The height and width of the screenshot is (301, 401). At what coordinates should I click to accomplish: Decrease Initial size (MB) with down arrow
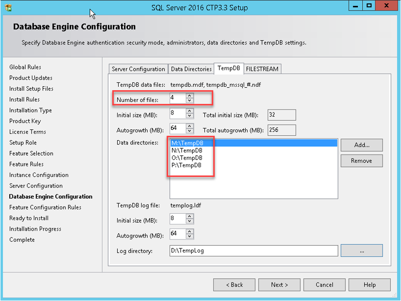(x=189, y=117)
